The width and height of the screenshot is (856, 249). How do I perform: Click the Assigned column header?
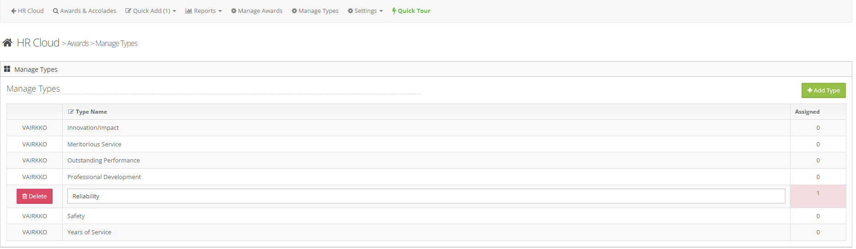pyautogui.click(x=807, y=112)
